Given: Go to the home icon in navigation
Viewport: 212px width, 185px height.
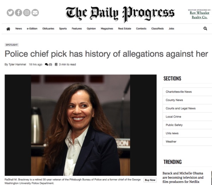Looking at the screenshot, I should coord(8,29).
